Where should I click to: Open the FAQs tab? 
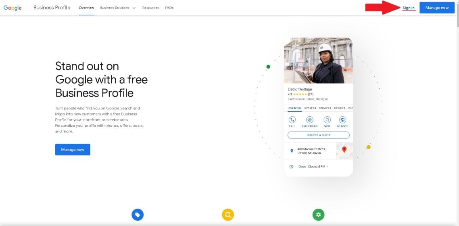169,8
